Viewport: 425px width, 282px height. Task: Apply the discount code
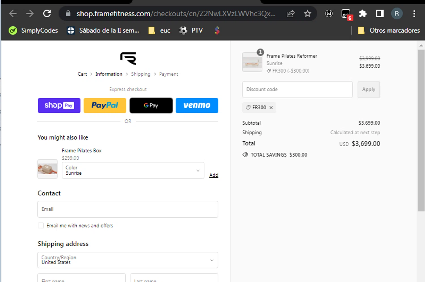tap(369, 90)
